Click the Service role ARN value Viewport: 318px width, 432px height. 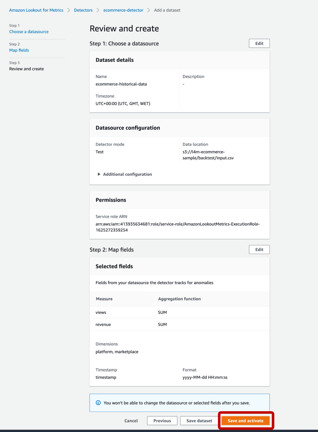click(x=177, y=227)
